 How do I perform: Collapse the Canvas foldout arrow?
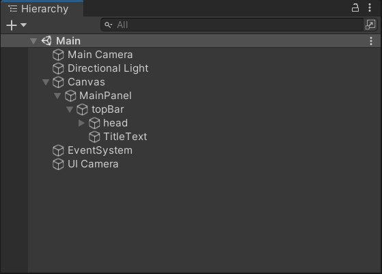(x=46, y=82)
